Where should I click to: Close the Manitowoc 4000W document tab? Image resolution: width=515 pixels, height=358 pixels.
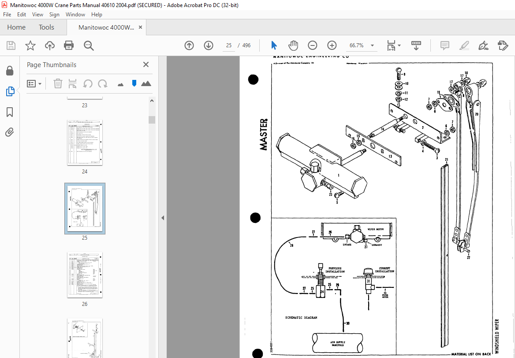click(x=141, y=27)
